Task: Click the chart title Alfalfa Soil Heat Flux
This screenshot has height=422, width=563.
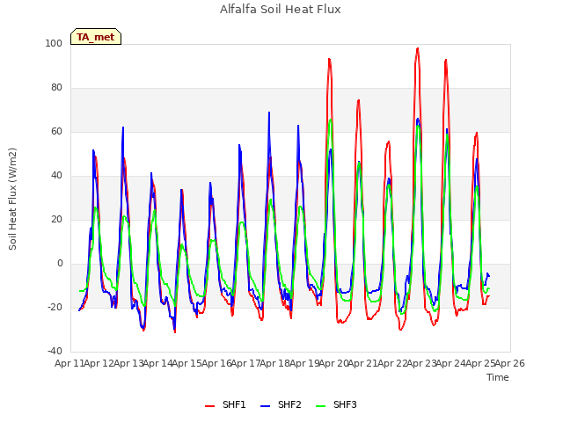Action: coord(281,10)
